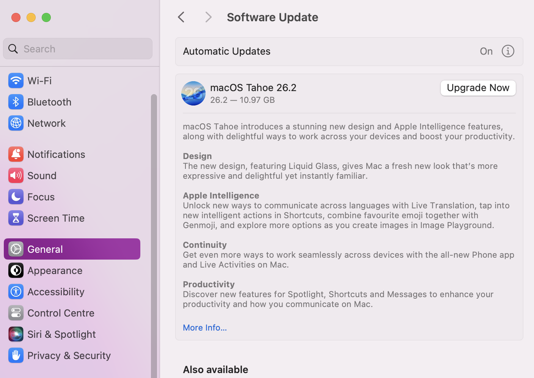The width and height of the screenshot is (534, 378).
Task: Open Sound settings using the speaker icon
Action: (x=16, y=175)
